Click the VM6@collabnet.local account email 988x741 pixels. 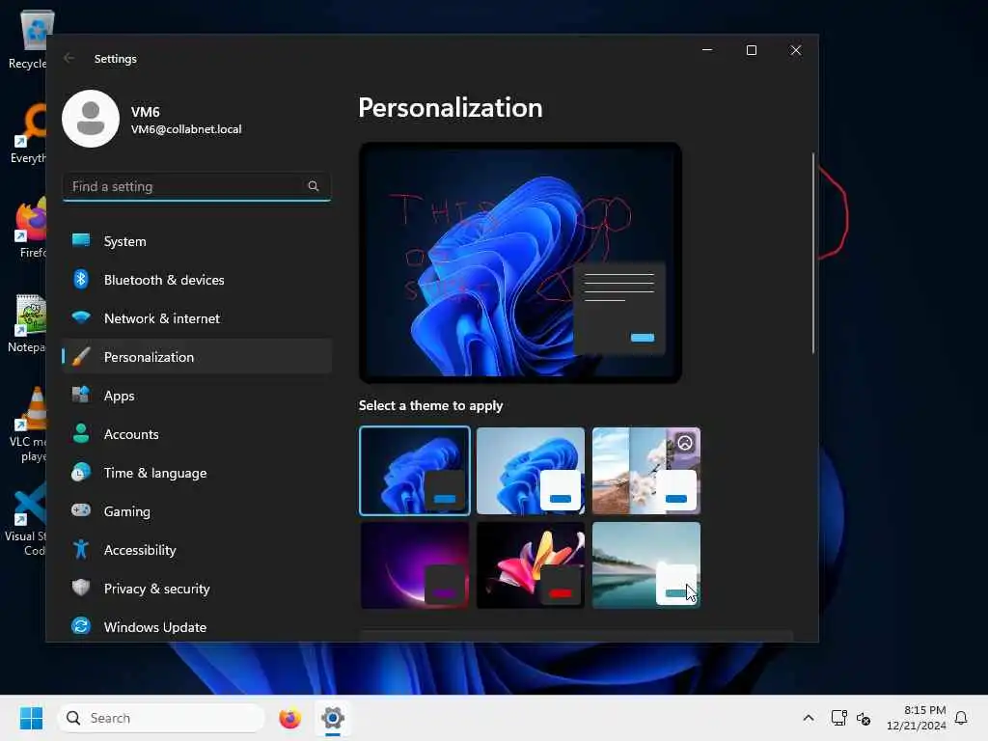186,129
